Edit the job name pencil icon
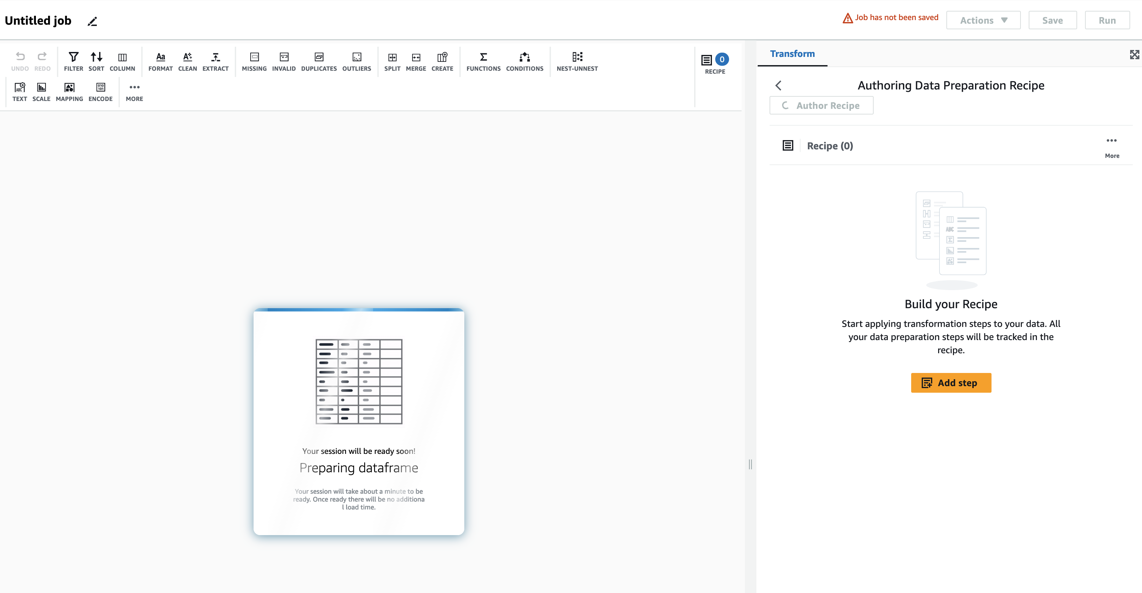This screenshot has width=1142, height=593. click(x=92, y=21)
